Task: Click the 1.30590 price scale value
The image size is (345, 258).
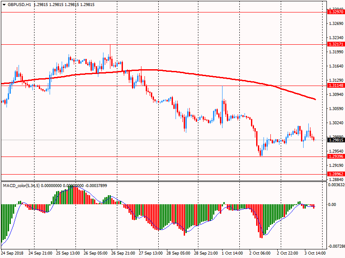Action: [x=336, y=109]
